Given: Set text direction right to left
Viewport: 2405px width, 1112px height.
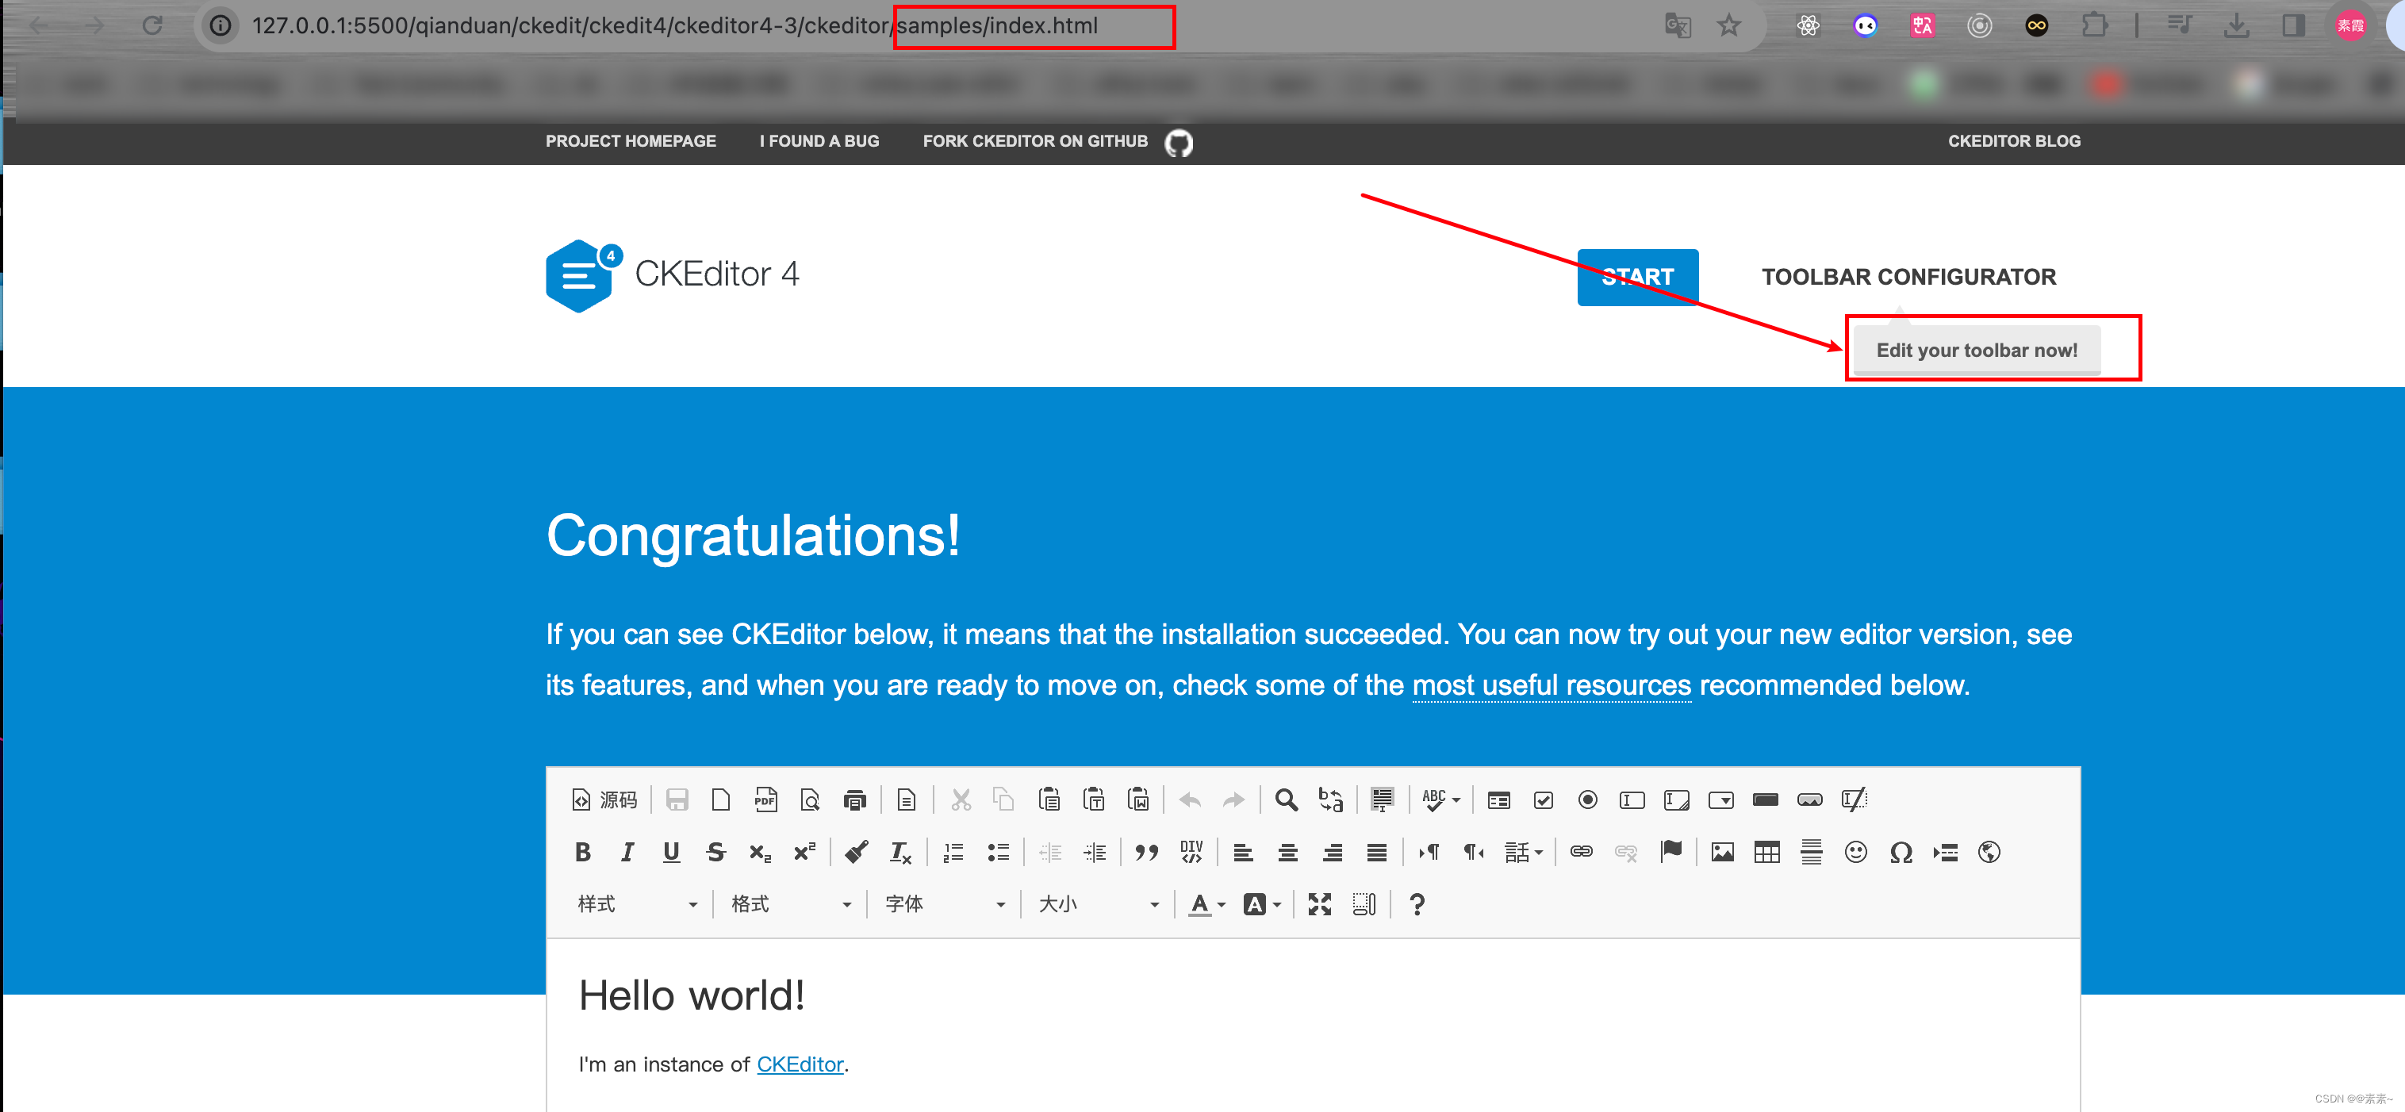Looking at the screenshot, I should pos(1473,853).
